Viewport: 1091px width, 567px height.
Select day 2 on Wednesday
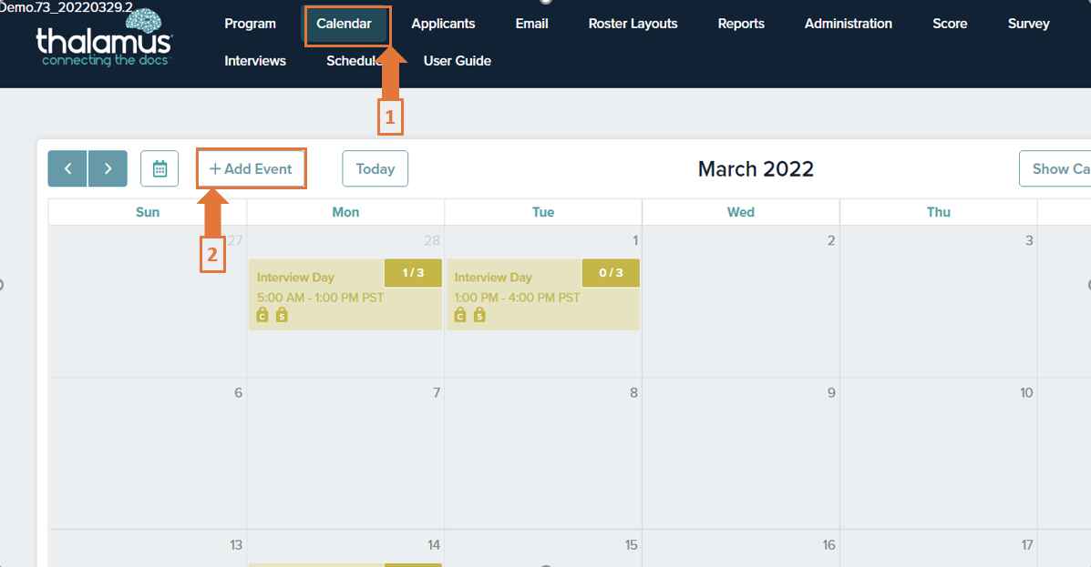(x=830, y=240)
